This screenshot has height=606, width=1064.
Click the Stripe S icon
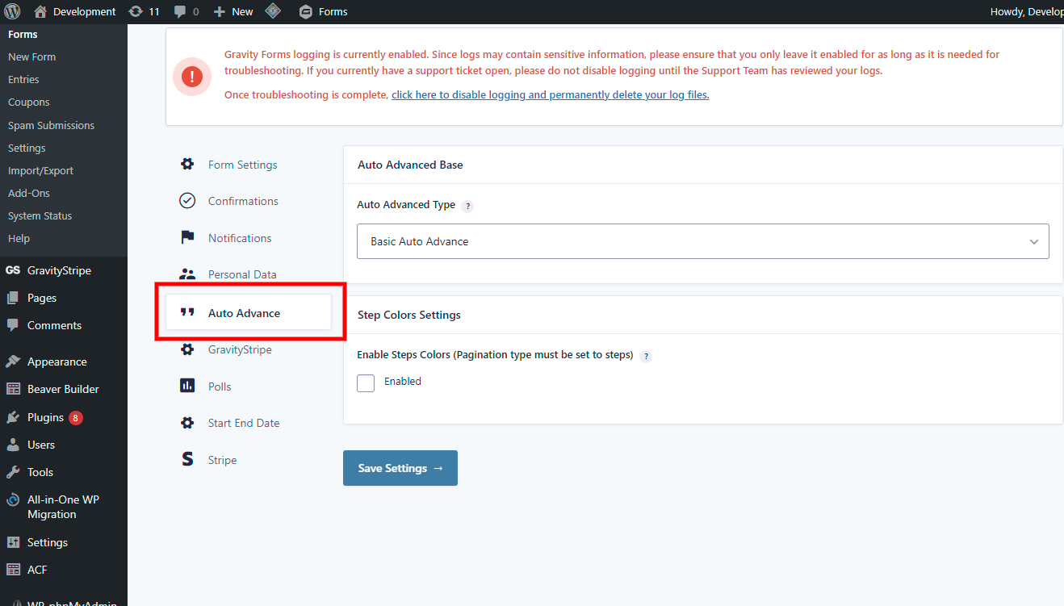pos(187,460)
